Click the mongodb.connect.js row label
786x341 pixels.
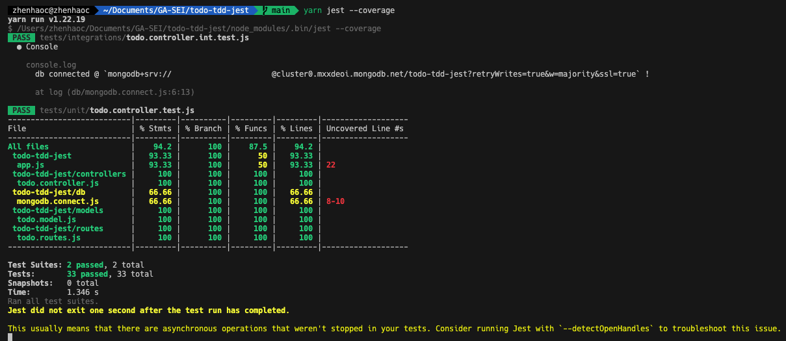[x=58, y=201]
